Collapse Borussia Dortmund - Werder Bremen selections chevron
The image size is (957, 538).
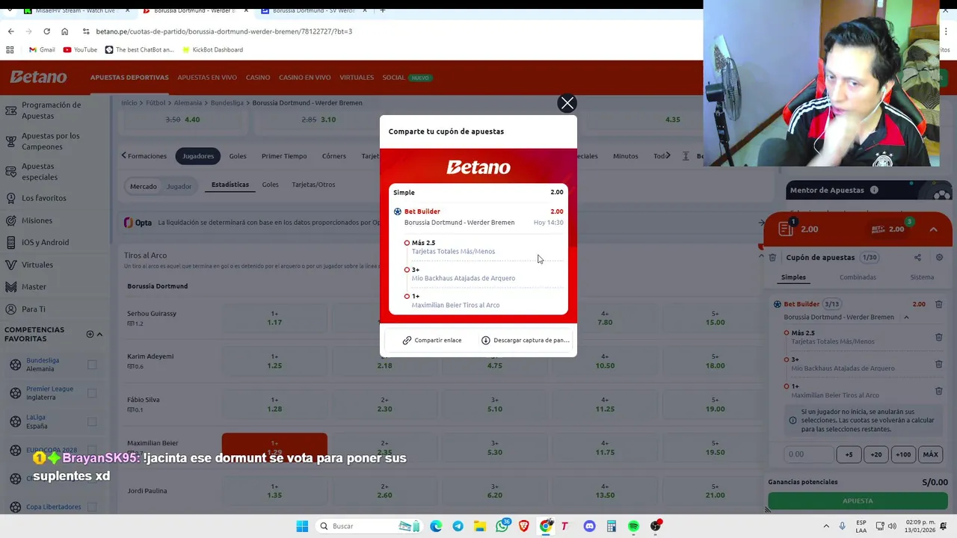pos(906,317)
